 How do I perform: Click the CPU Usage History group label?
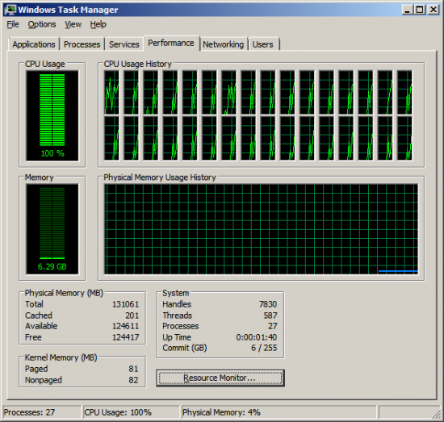[x=137, y=64]
